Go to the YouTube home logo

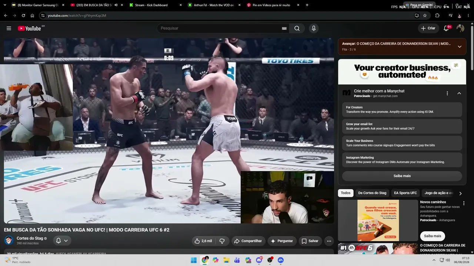[x=29, y=28]
